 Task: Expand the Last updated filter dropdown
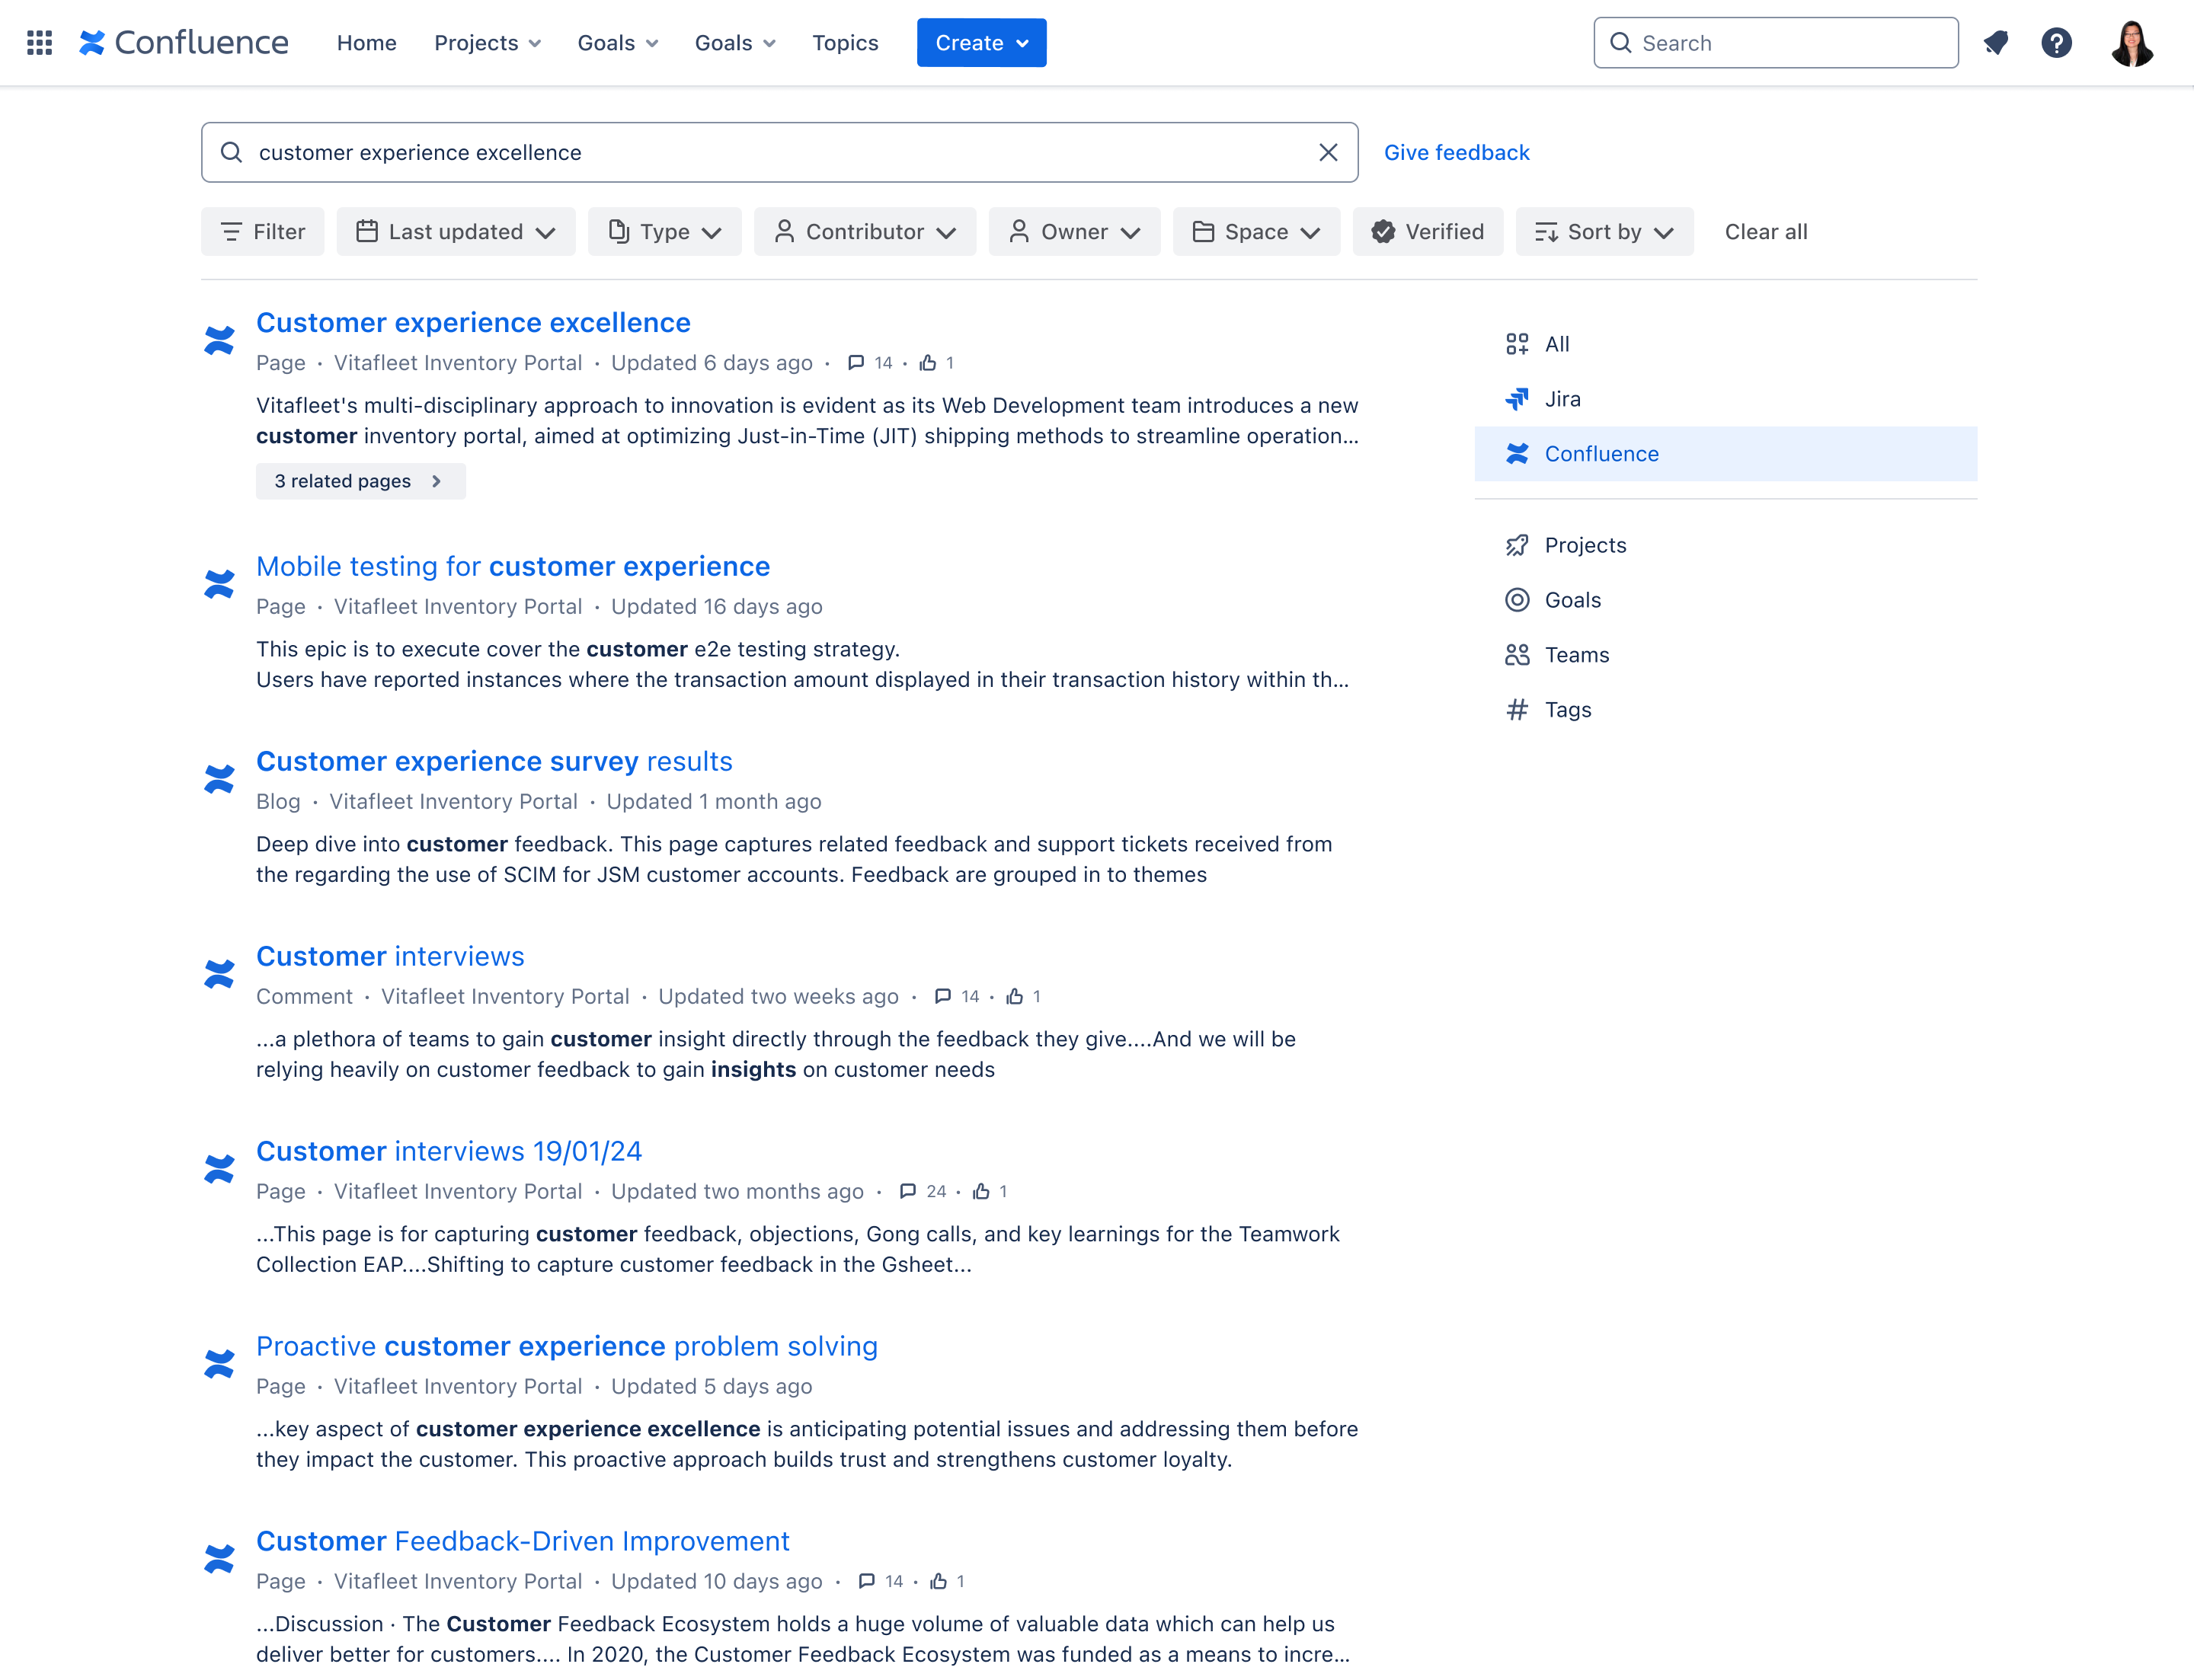[x=456, y=232]
